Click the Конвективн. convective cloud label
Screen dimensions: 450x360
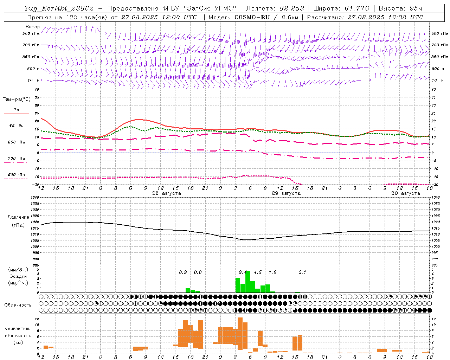(x=18, y=329)
